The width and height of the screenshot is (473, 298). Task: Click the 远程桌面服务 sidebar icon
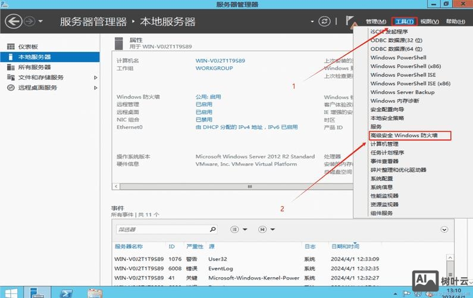[10, 88]
